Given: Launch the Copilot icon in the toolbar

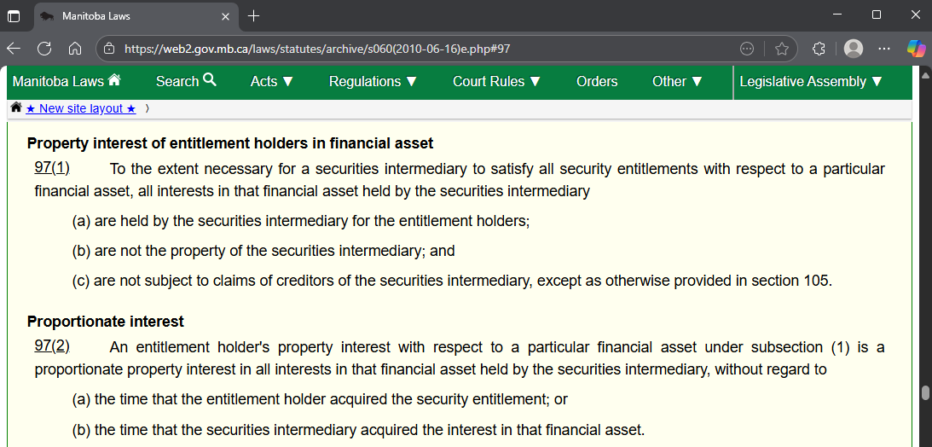Looking at the screenshot, I should pos(916,49).
